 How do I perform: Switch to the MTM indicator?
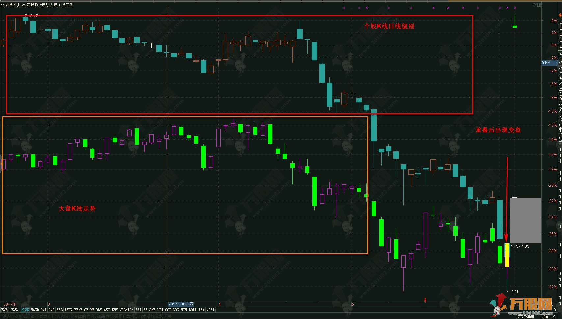(184, 310)
